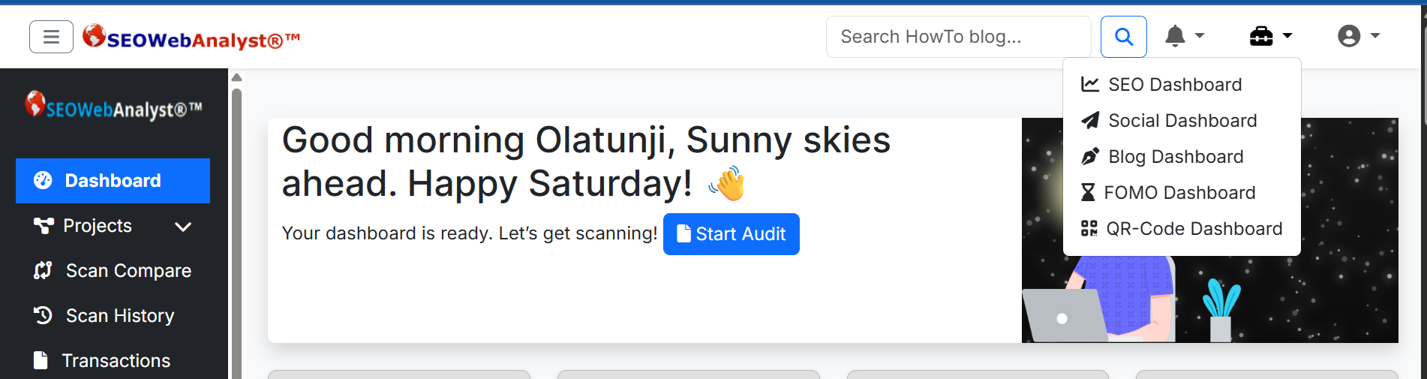Expand the Projects chevron in sidebar
The image size is (1427, 379).
(x=183, y=227)
